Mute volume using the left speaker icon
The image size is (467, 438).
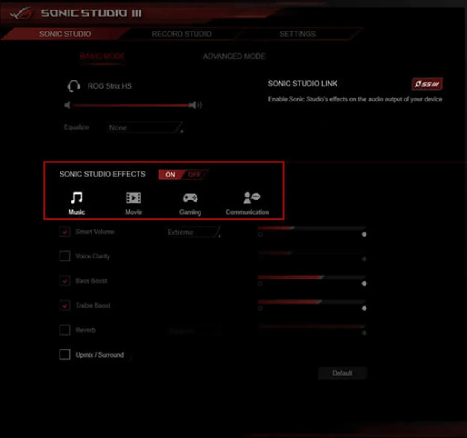pyautogui.click(x=67, y=106)
